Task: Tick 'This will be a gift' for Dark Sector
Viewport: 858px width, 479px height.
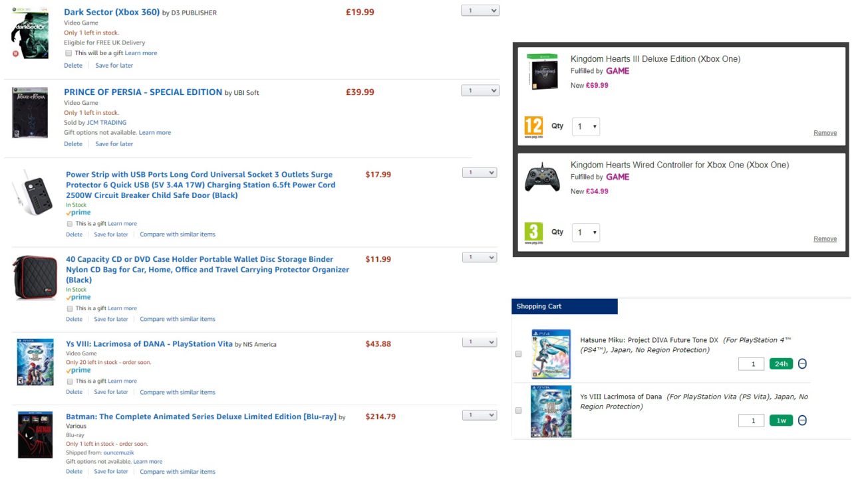Action: point(69,53)
